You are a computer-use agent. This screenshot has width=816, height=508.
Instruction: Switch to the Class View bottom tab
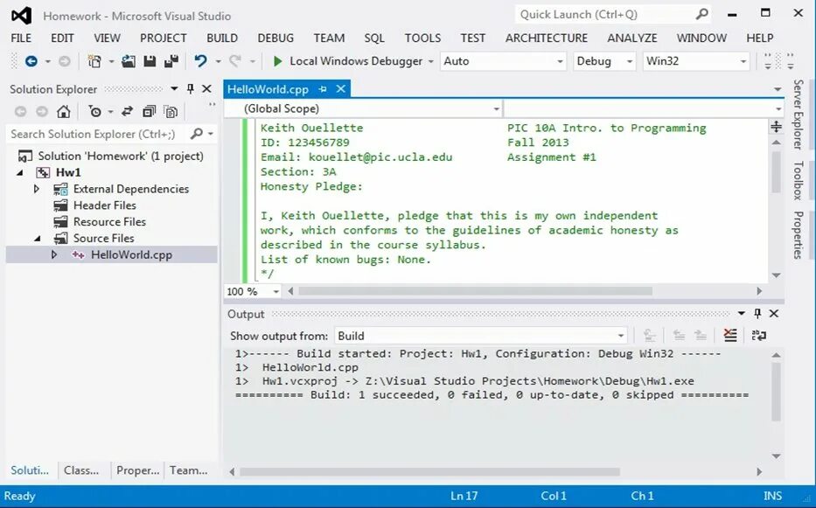point(81,470)
